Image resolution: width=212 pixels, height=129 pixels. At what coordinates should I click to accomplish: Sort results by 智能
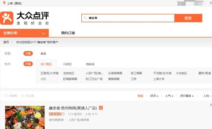(x=140, y=96)
